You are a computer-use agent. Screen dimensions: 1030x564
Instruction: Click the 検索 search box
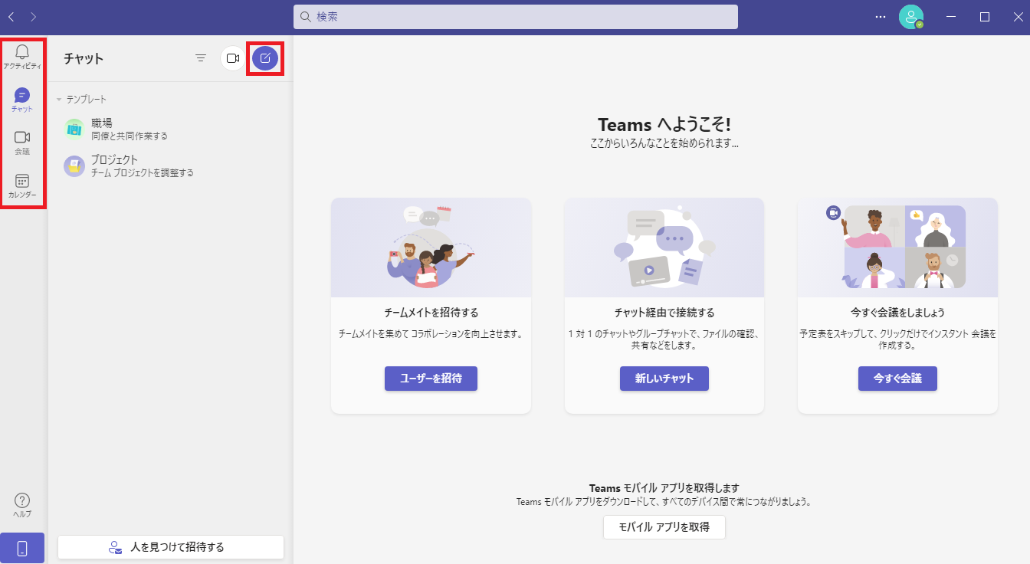click(515, 17)
